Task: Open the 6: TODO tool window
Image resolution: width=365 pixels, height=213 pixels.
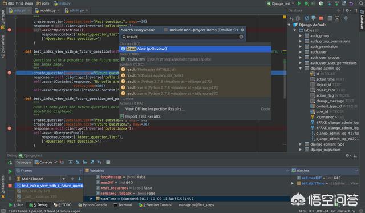Action: click(62, 205)
